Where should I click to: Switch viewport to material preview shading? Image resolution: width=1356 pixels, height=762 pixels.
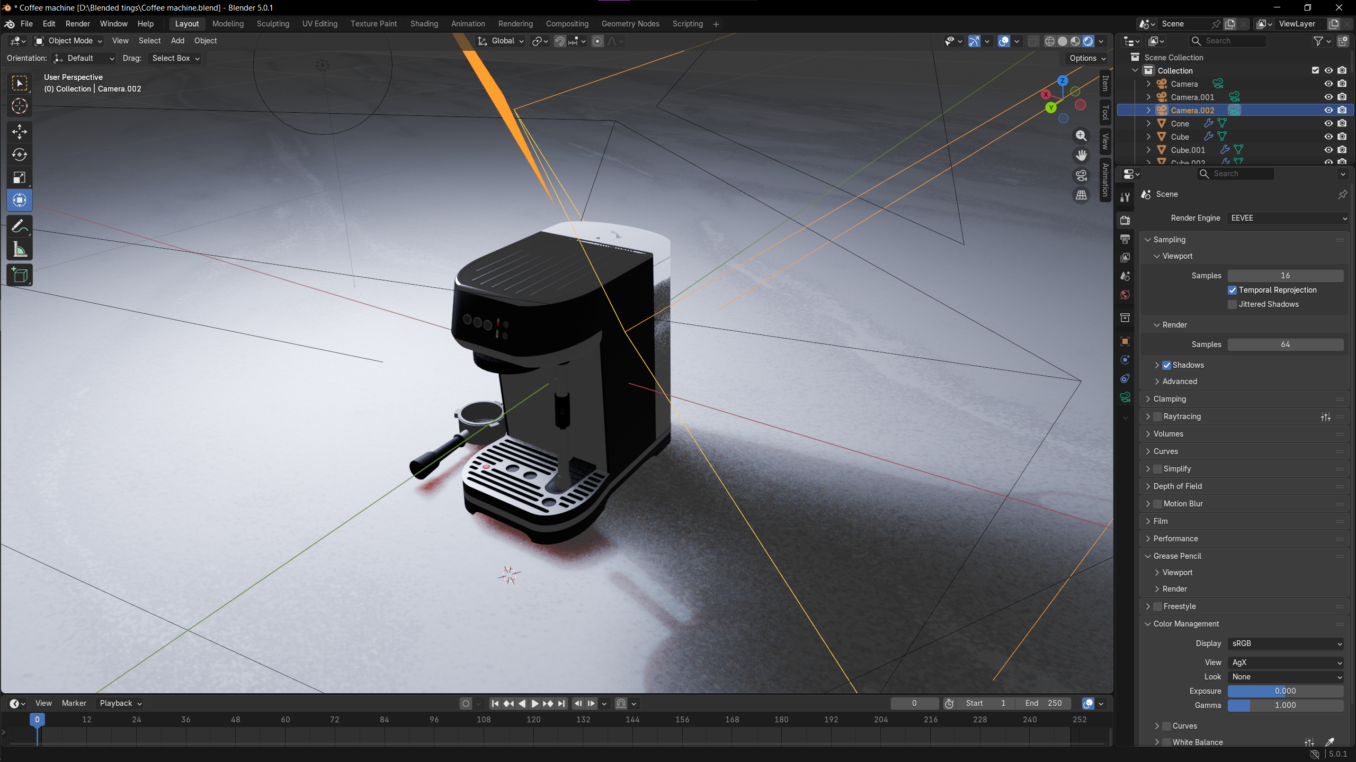[x=1075, y=41]
